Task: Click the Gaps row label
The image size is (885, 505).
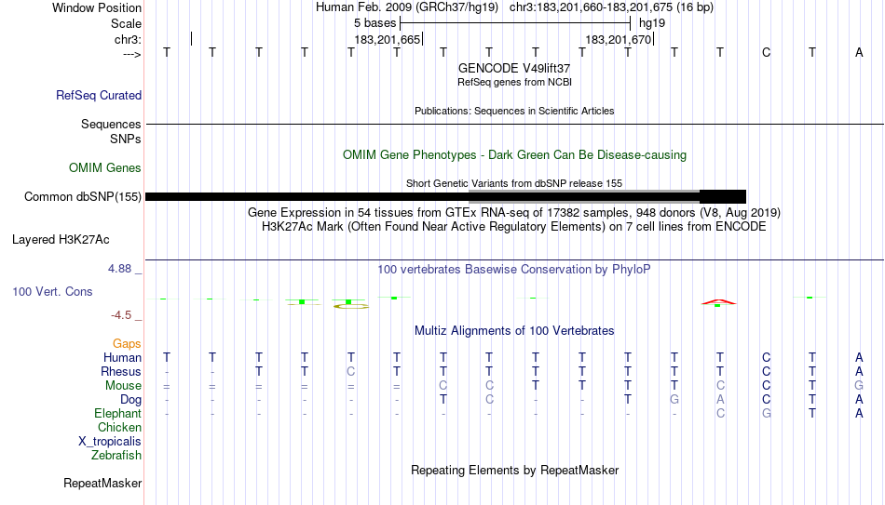Action: pyautogui.click(x=127, y=344)
